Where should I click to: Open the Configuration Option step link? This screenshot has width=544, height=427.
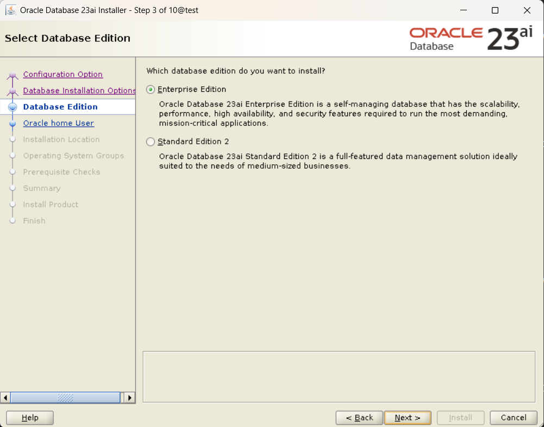pos(63,74)
